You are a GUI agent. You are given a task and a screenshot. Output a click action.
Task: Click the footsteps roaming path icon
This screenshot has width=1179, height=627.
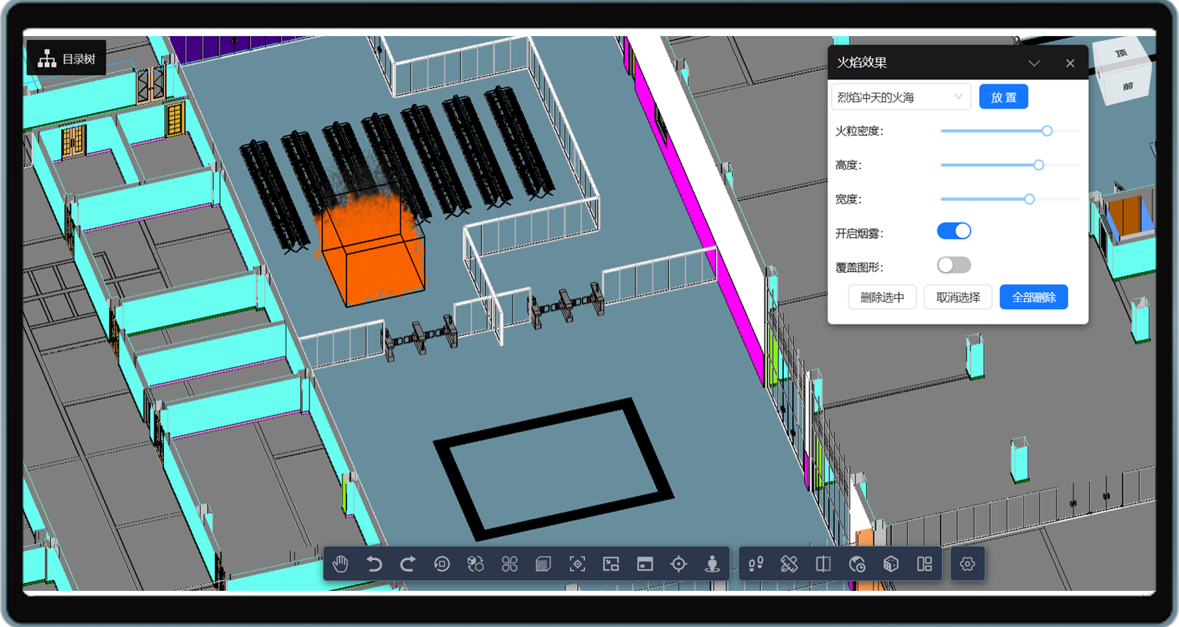coord(755,564)
